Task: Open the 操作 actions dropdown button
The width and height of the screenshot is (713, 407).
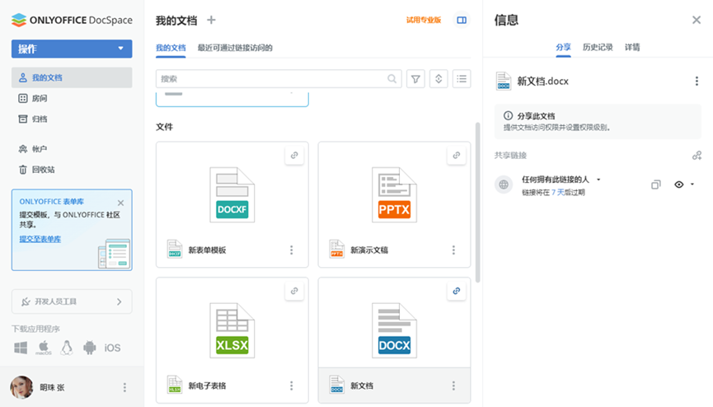Action: [72, 49]
